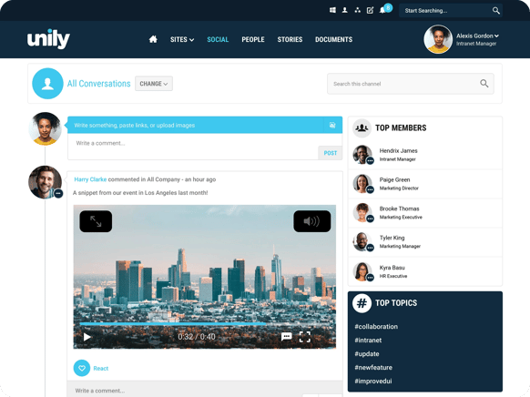
Task: Click the Search this channel field
Action: [411, 84]
